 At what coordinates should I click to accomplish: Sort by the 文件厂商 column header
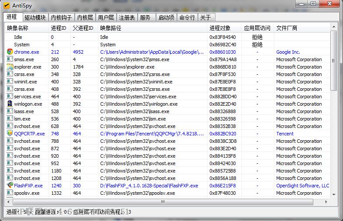point(287,28)
